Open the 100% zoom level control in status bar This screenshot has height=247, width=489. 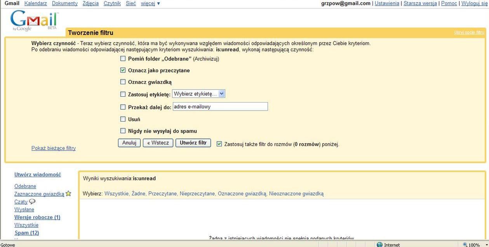pyautogui.click(x=474, y=245)
